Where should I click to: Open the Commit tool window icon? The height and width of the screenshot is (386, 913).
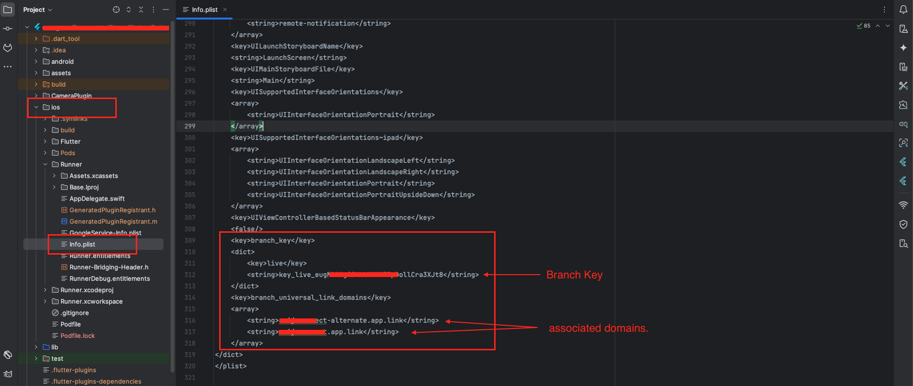8,29
